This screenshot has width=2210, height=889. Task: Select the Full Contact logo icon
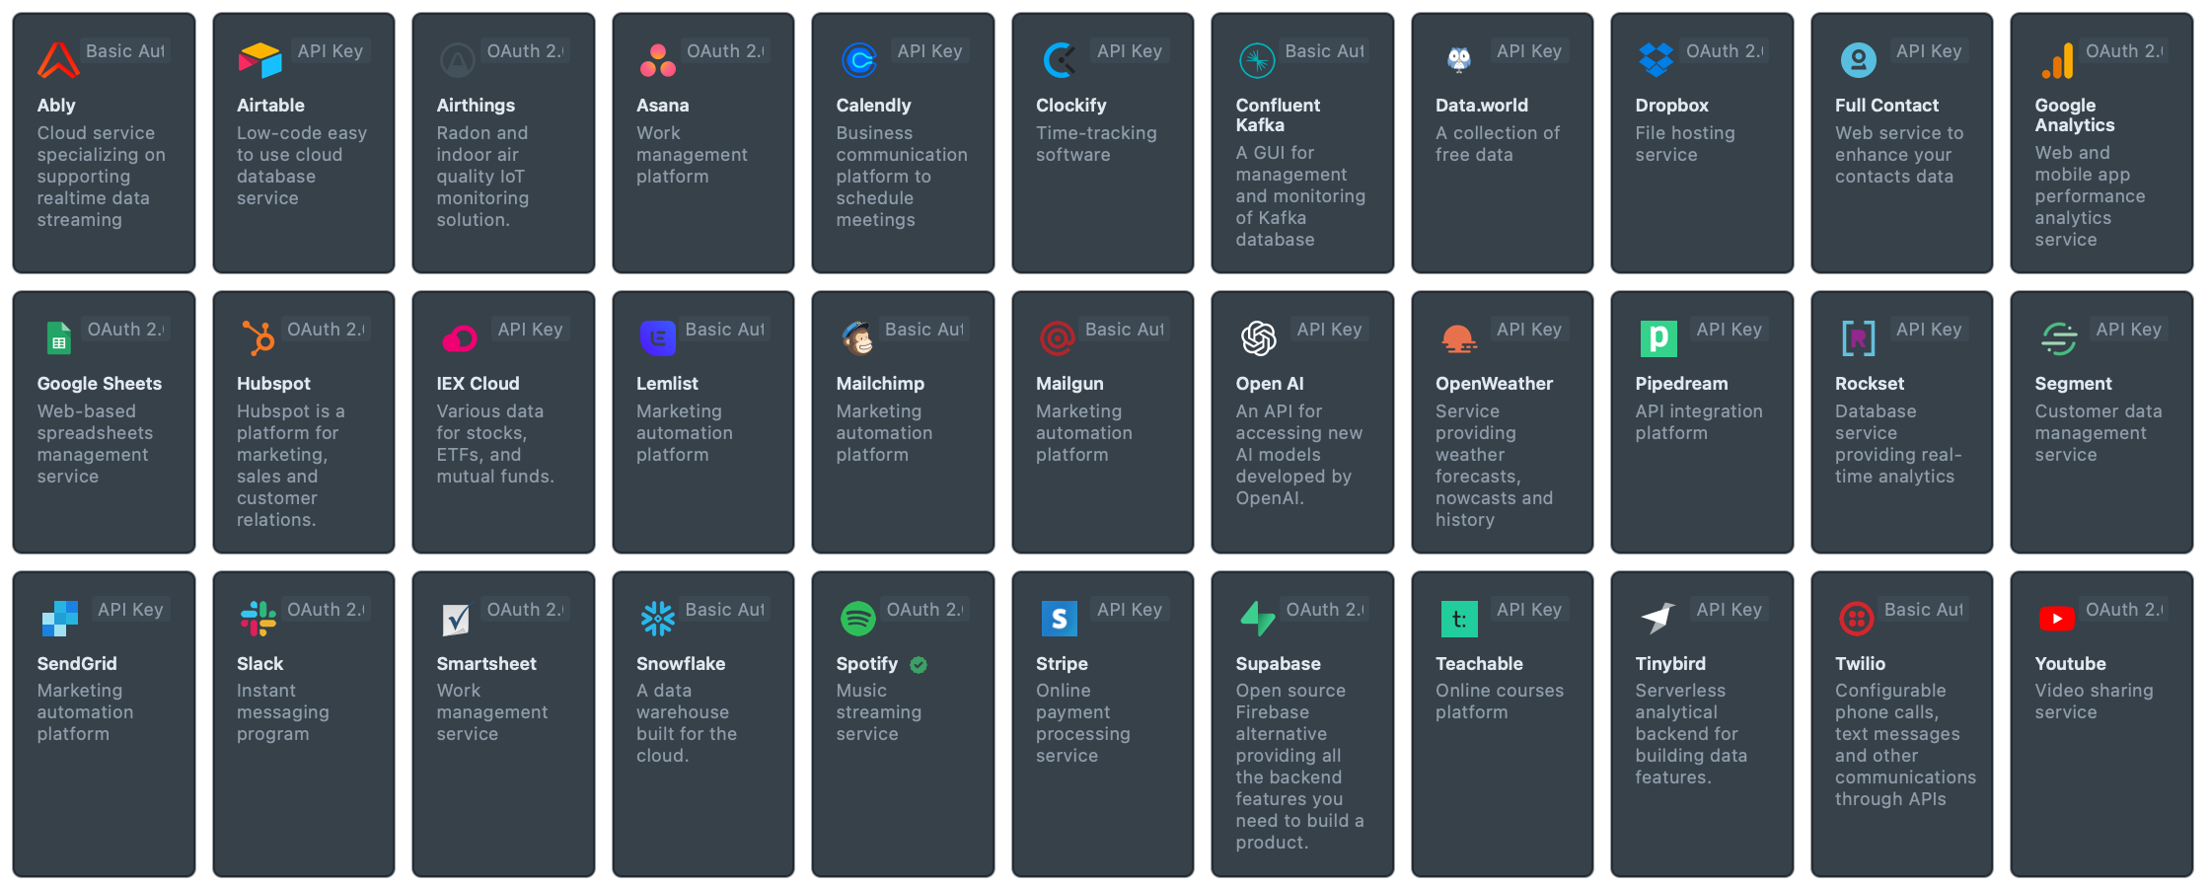tap(1859, 61)
